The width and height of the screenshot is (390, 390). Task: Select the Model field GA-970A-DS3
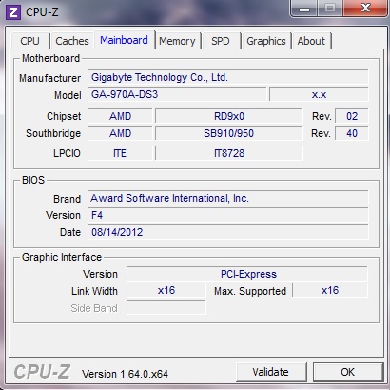[177, 94]
